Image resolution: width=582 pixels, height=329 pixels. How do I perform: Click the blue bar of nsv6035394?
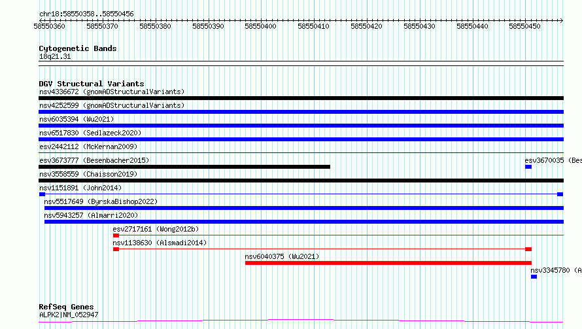(x=301, y=126)
